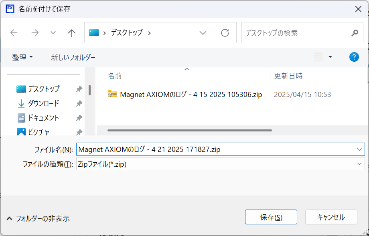Unpin ドキュメント using its pin icon

79,118
